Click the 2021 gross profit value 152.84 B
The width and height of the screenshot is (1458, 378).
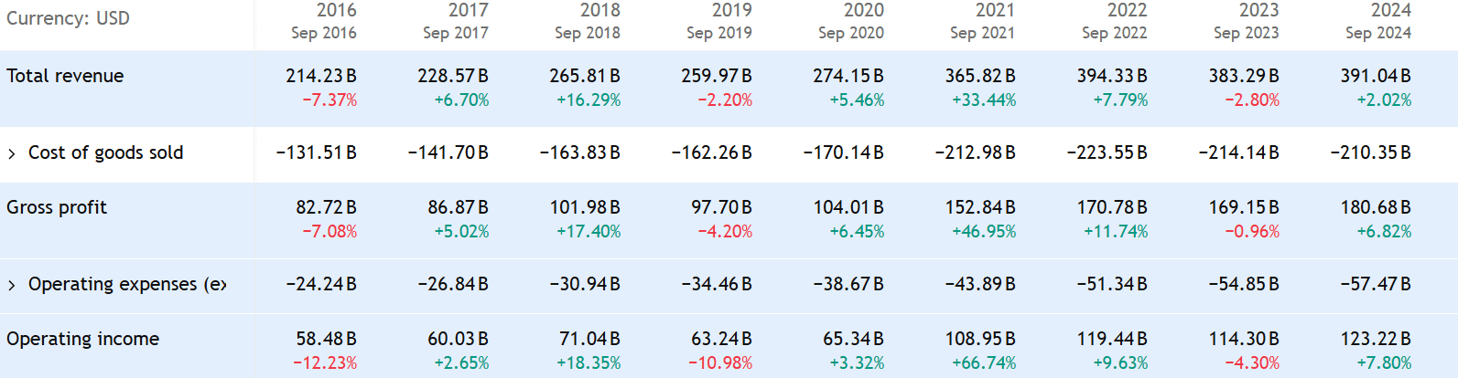(x=980, y=207)
